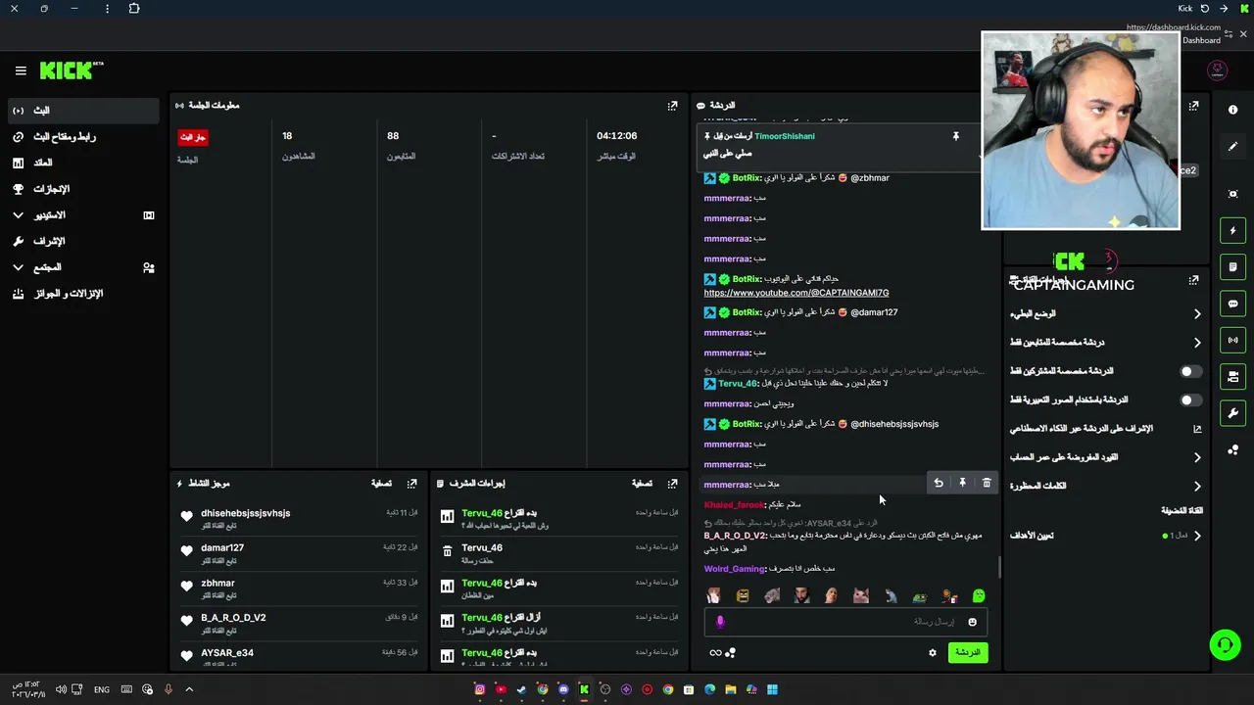Screen dimensions: 1254x705
Task: Insert the Pepe frog emote
Action: [x=919, y=595]
